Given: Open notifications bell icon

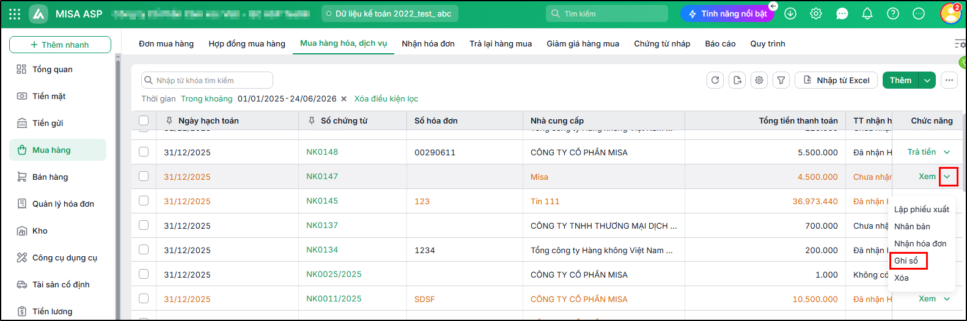Looking at the screenshot, I should [867, 13].
